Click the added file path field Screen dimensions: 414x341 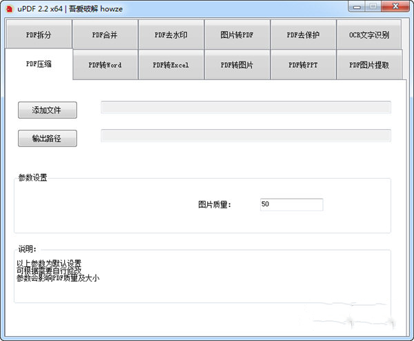click(246, 107)
